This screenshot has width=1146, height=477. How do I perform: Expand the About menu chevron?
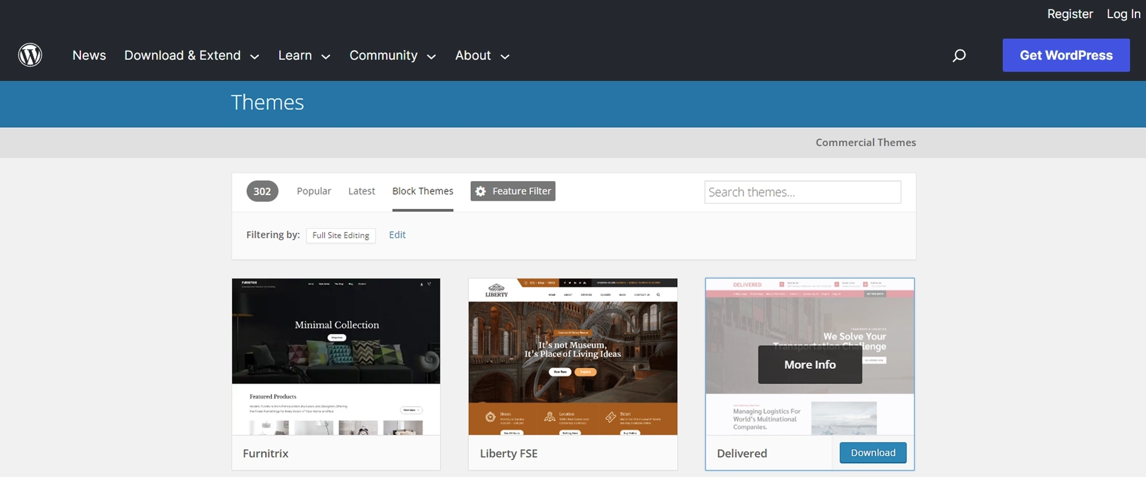505,56
